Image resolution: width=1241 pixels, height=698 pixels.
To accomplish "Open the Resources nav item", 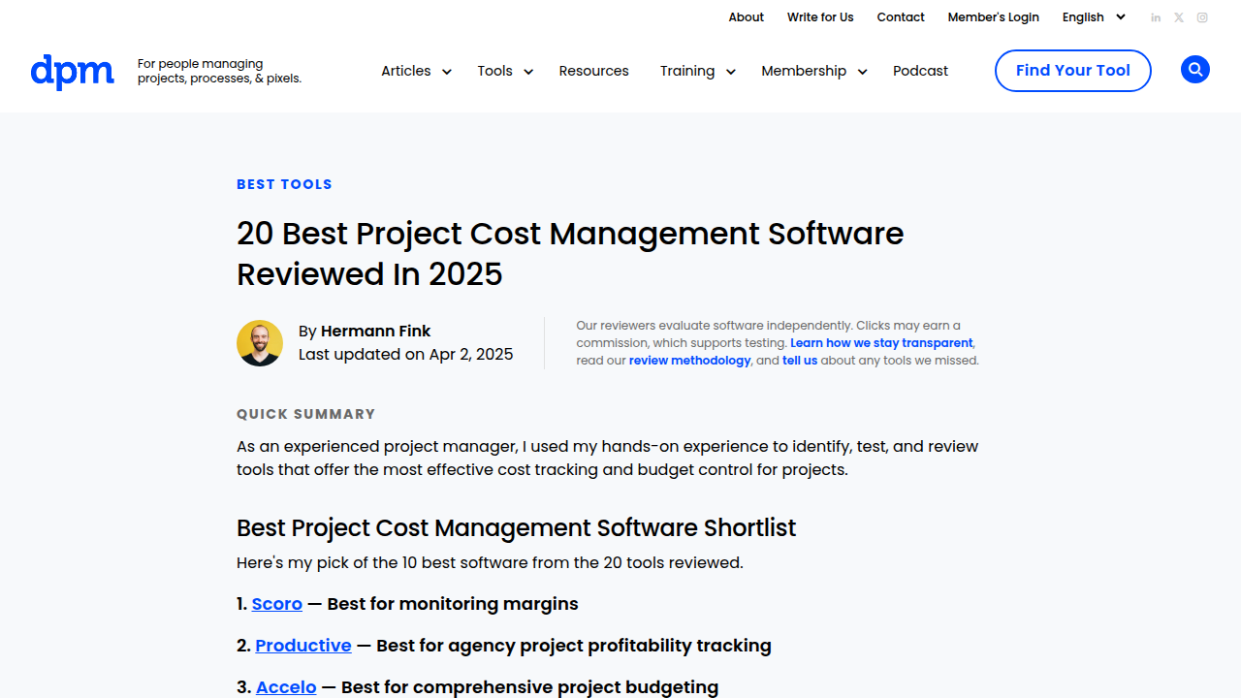I will (x=593, y=71).
